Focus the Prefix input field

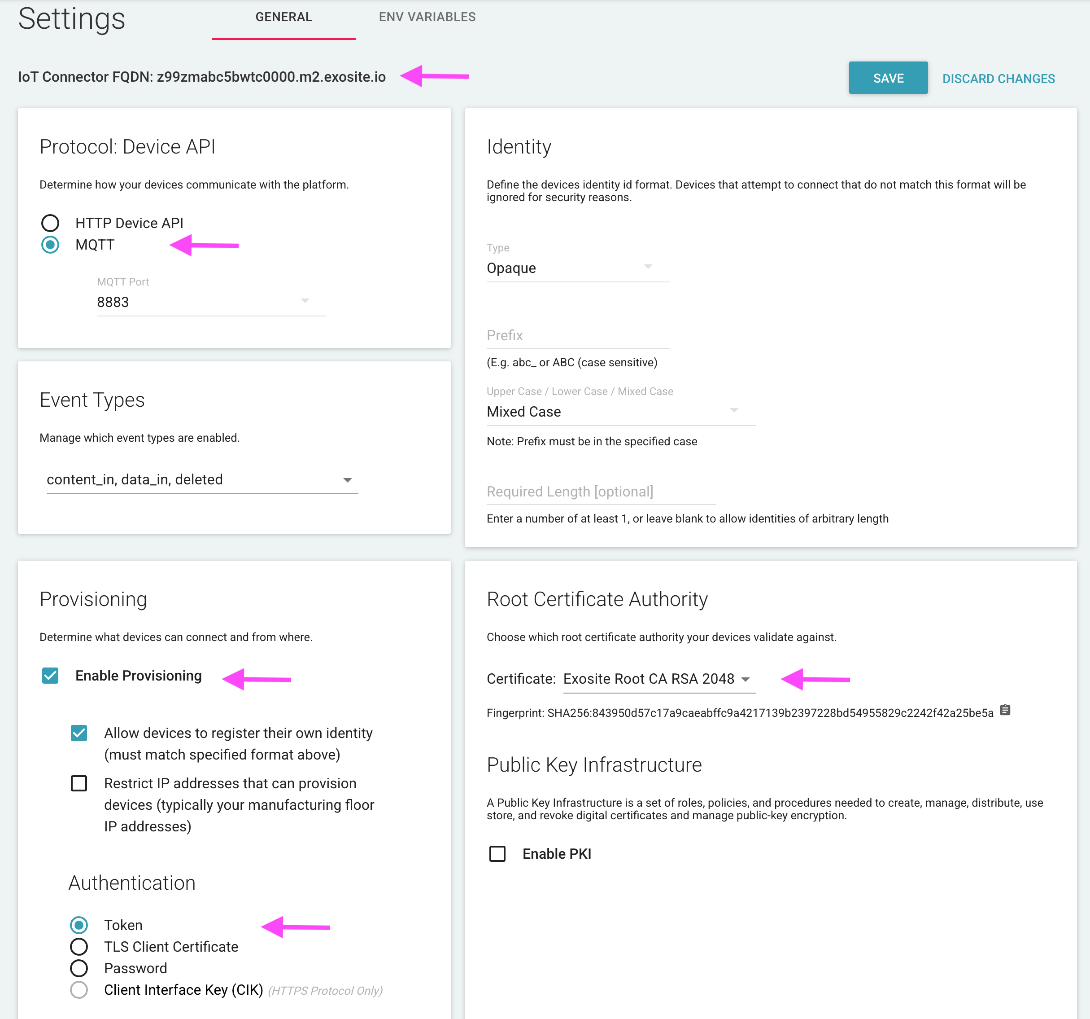click(577, 335)
